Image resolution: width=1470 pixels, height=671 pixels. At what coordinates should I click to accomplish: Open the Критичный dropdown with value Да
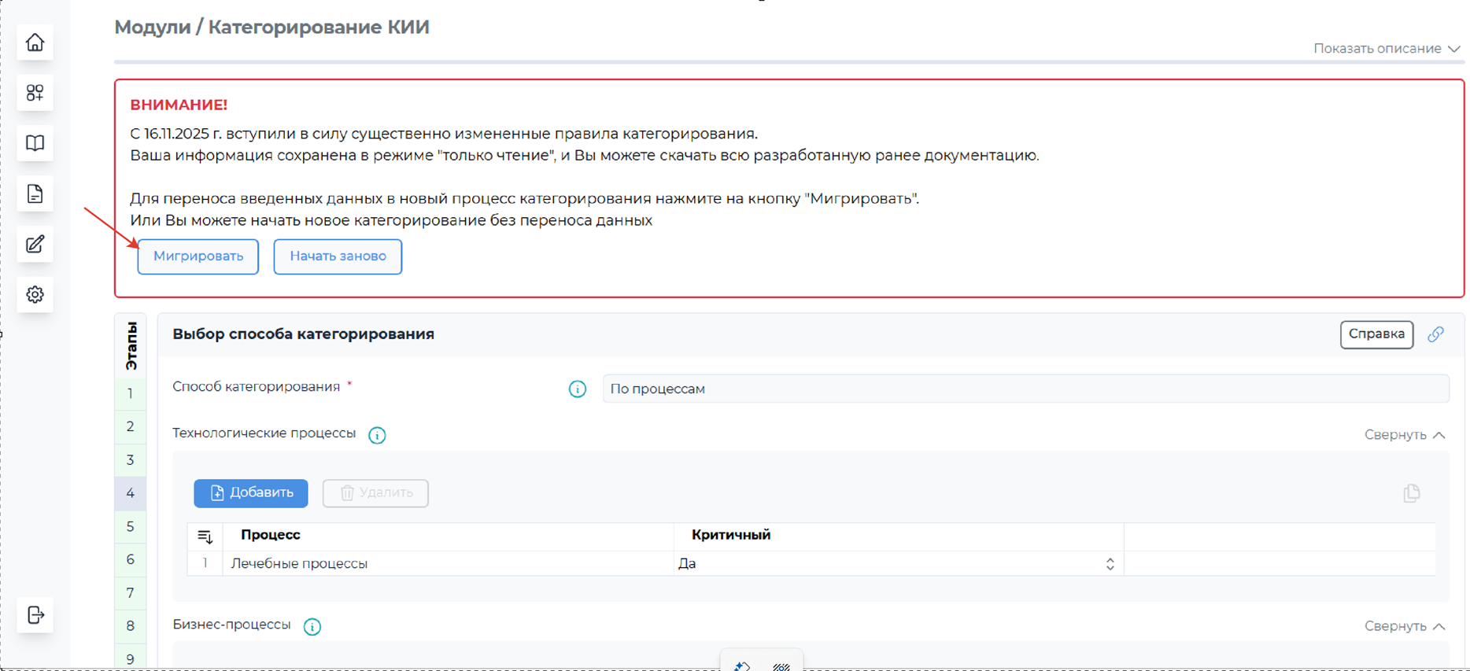(897, 564)
